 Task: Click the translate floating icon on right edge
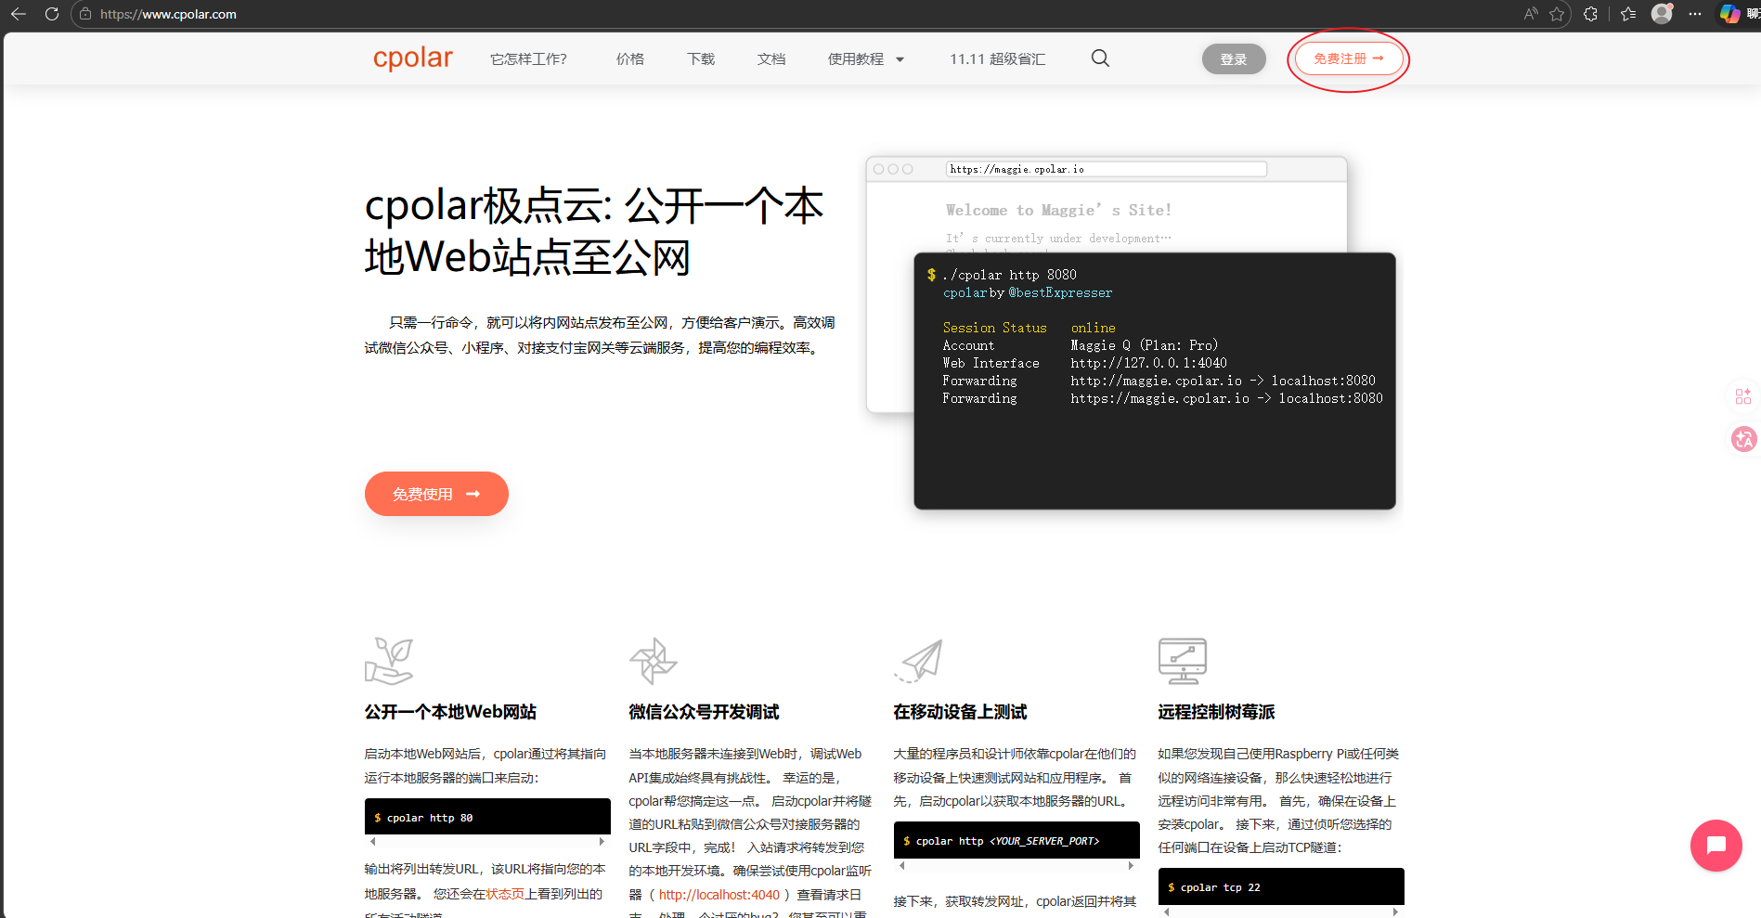(1743, 439)
